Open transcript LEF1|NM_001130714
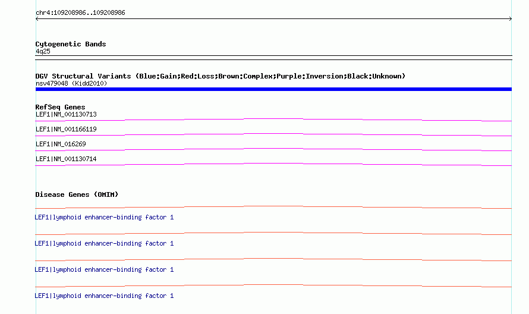Screen dimensions: 529x314 (66, 159)
